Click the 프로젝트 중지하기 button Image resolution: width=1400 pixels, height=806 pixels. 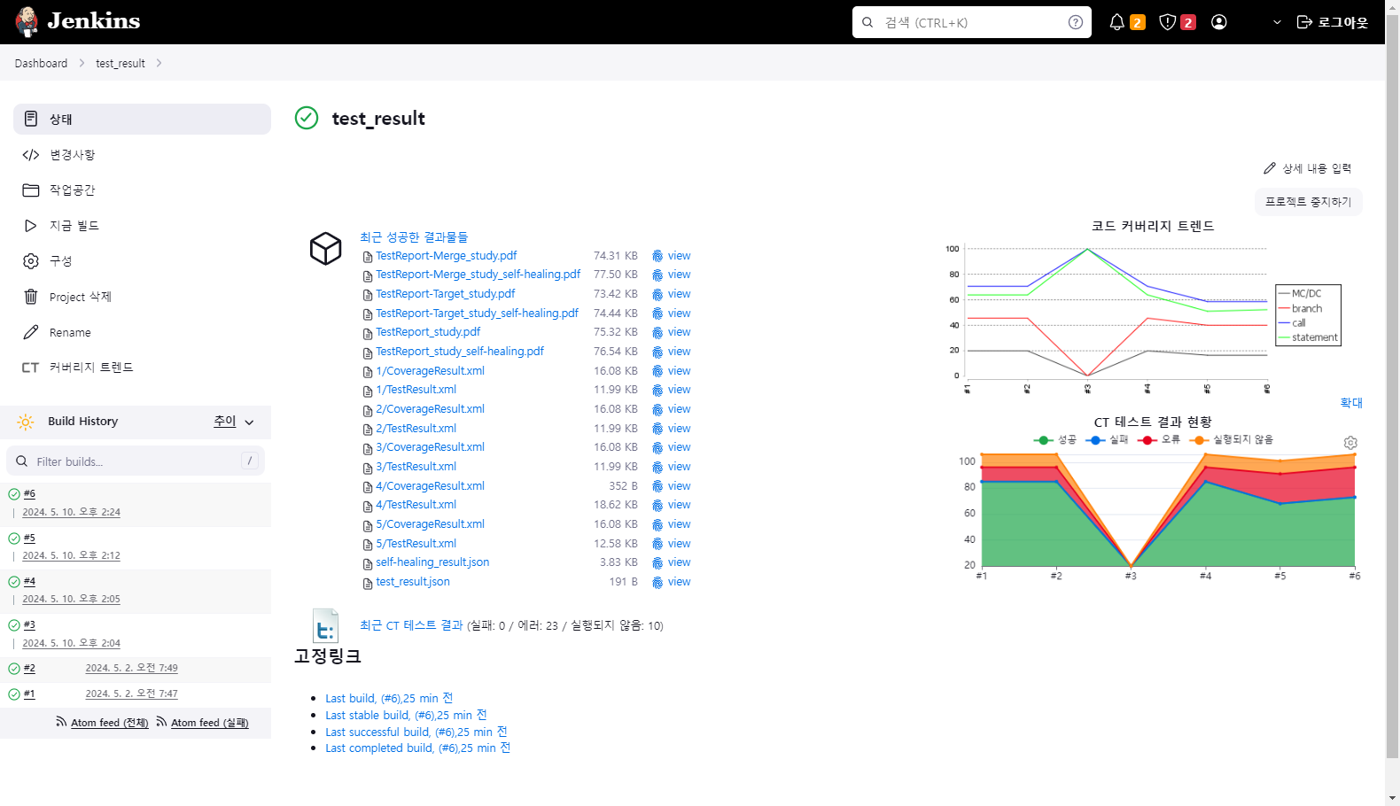pos(1308,202)
